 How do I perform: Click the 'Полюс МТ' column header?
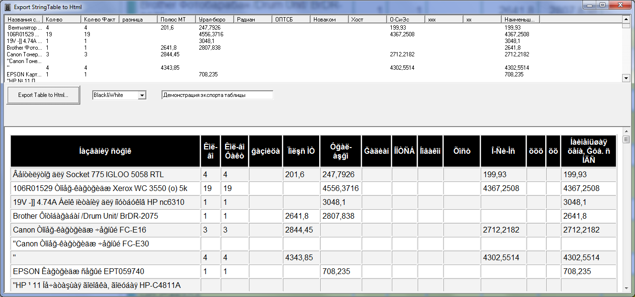pyautogui.click(x=177, y=20)
